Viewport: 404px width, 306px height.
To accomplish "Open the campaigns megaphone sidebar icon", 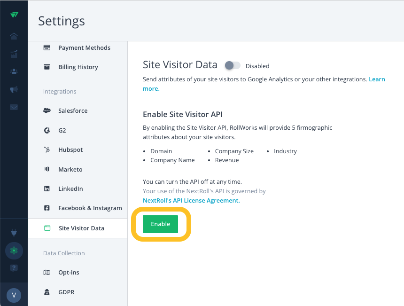I will pyautogui.click(x=14, y=89).
